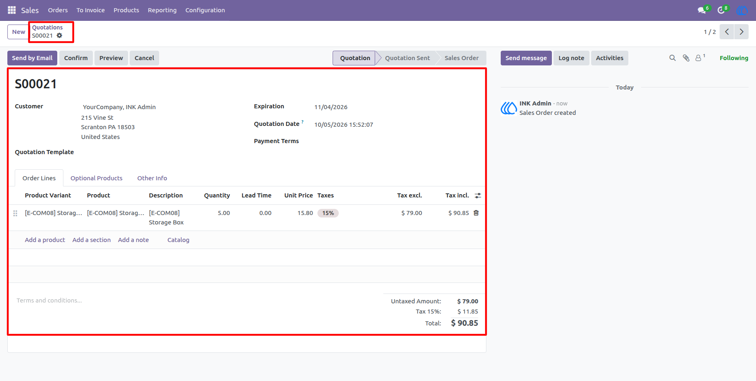
Task: Click the Terms and conditions field
Action: (x=196, y=300)
